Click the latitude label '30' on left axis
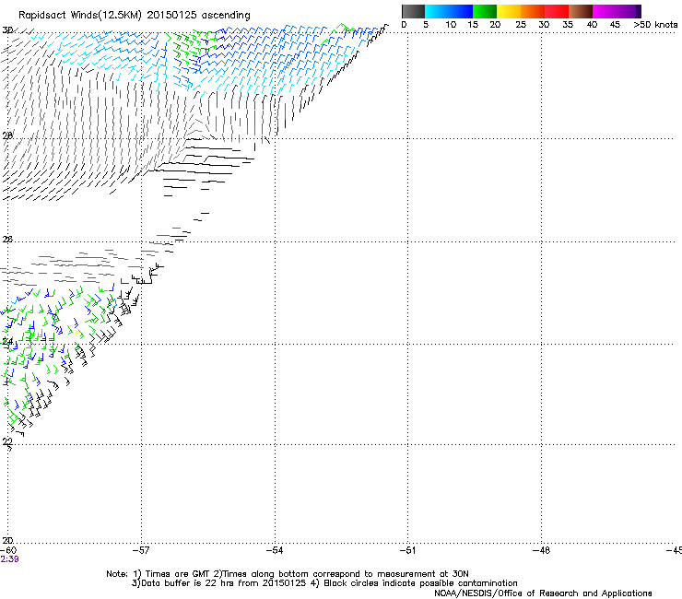The height and width of the screenshot is (599, 682). [7, 30]
